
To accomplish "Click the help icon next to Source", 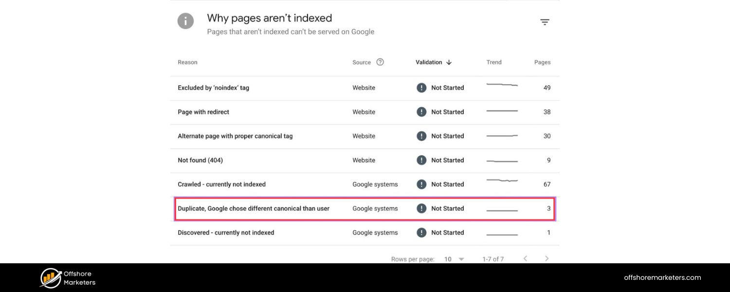I will coord(380,62).
